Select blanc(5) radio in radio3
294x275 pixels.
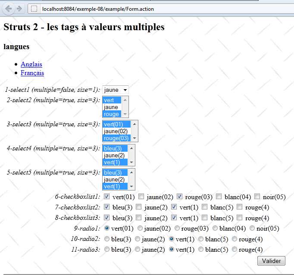[201, 249]
